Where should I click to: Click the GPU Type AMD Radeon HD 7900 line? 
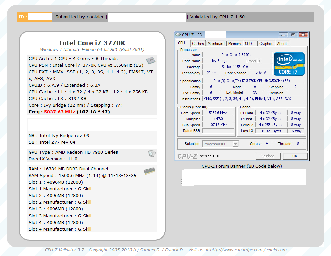(73, 152)
